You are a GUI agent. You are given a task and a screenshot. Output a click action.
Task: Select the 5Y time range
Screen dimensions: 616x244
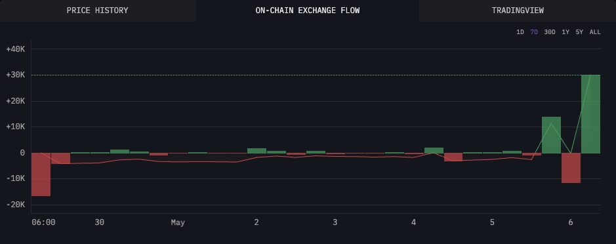(579, 32)
